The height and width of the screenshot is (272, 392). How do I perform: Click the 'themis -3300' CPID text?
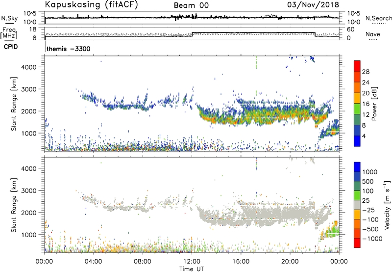69,49
